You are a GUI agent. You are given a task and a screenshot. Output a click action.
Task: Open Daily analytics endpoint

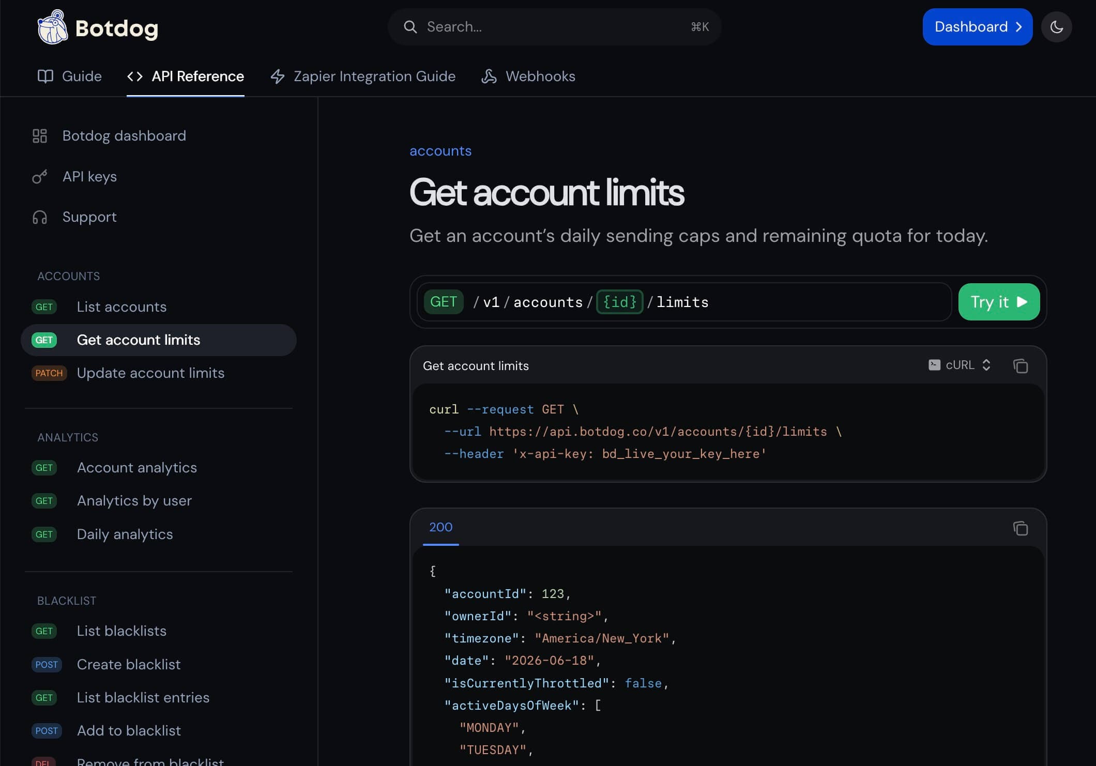point(158,534)
